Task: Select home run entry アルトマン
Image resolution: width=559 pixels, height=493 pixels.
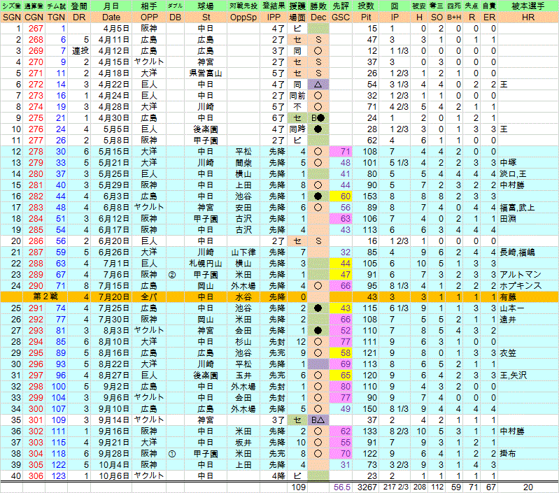Action: (x=521, y=275)
